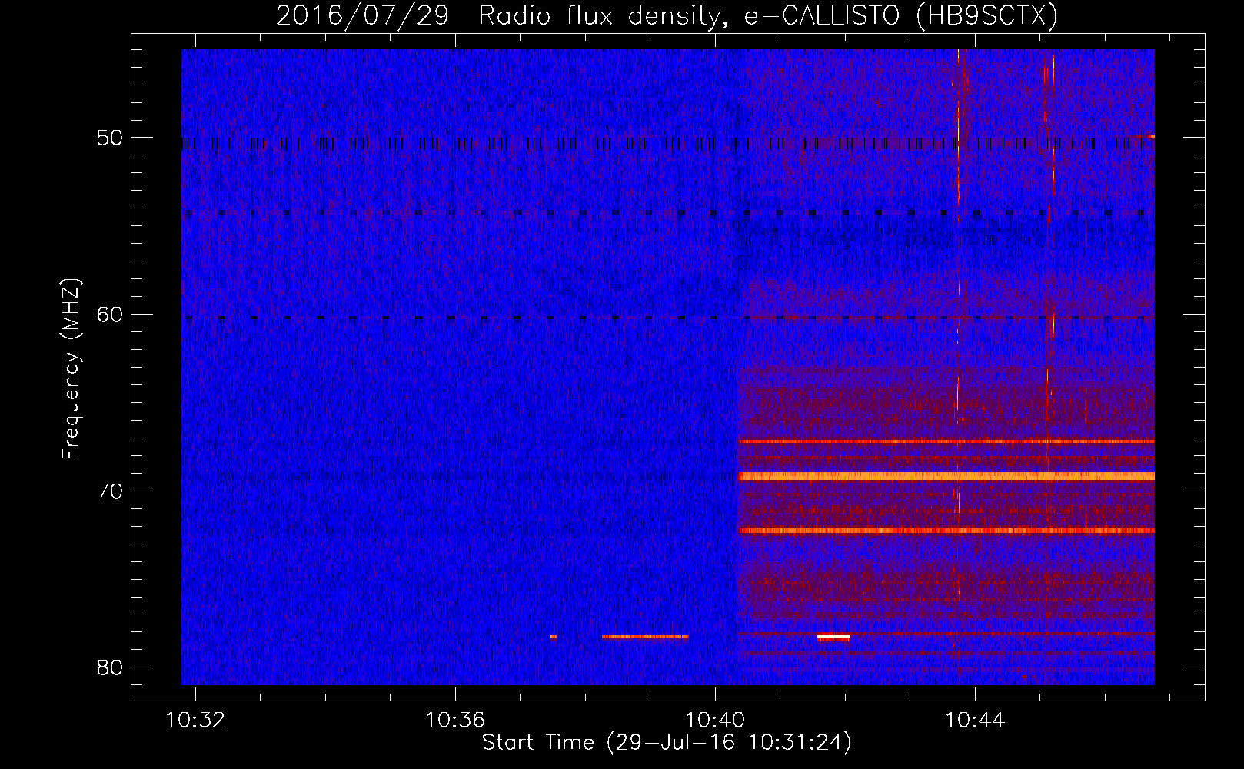
Task: Click the white burst segment near 78 MHz
Action: click(x=833, y=637)
